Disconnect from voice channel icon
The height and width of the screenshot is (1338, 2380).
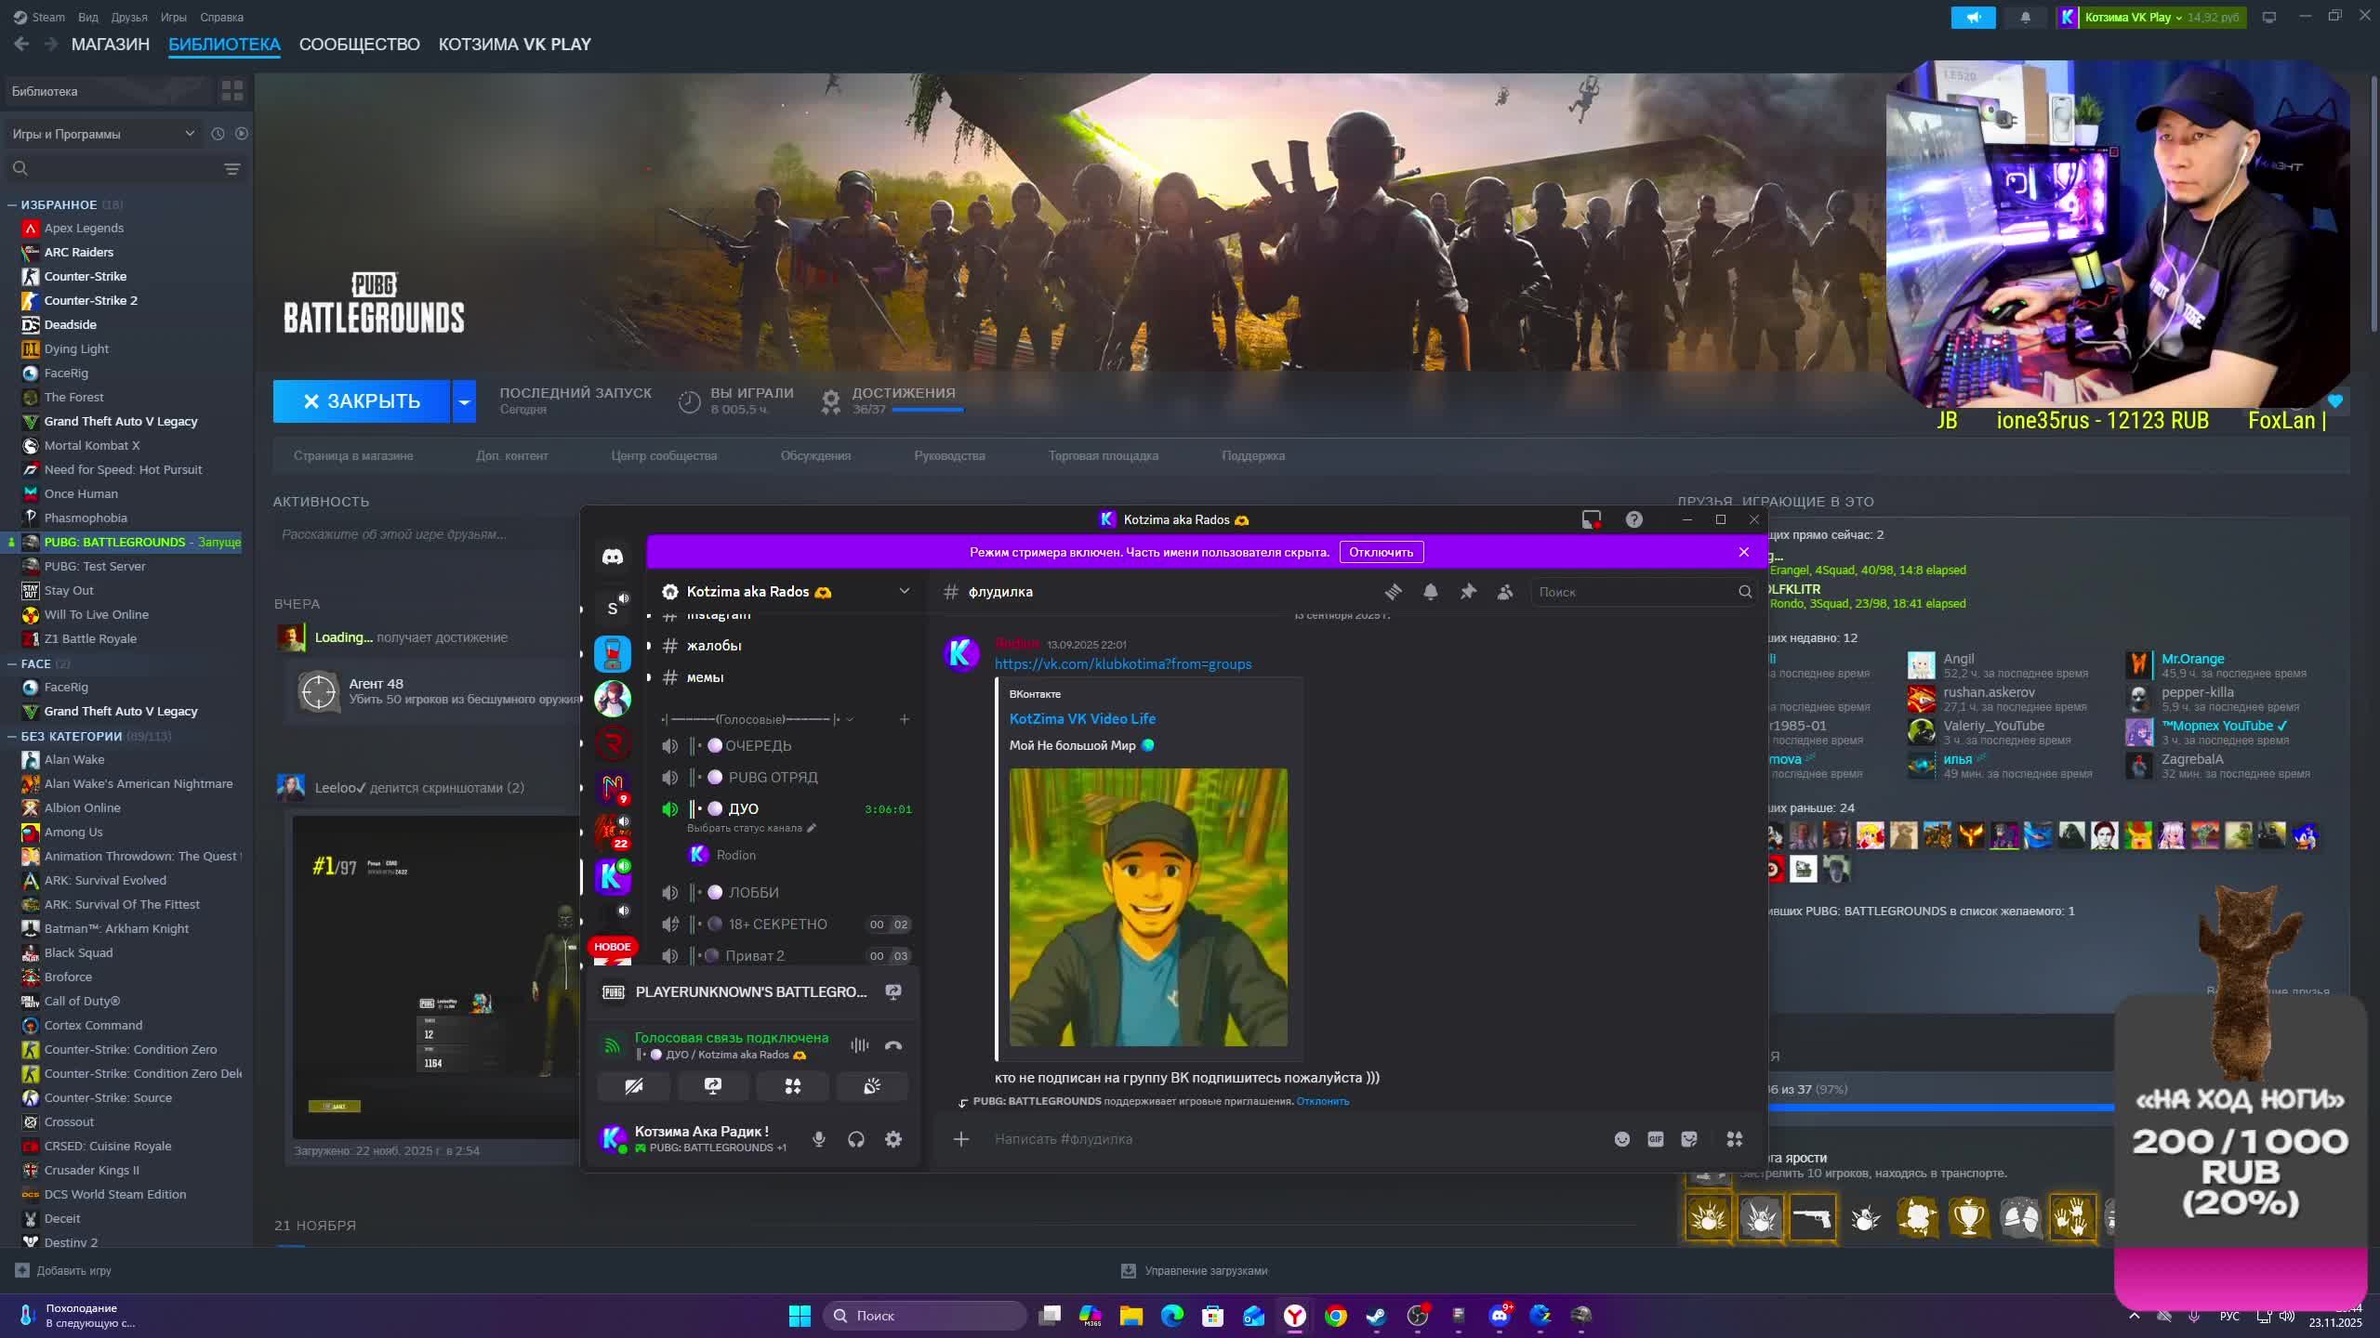893,1045
